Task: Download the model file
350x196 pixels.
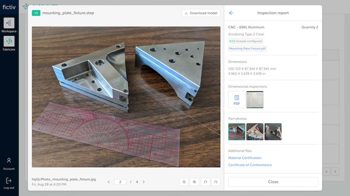Action: click(x=201, y=13)
